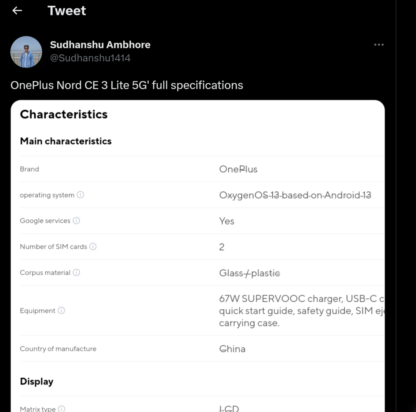Image resolution: width=416 pixels, height=412 pixels.
Task: Click the info icon beside operating system
Action: (x=80, y=195)
